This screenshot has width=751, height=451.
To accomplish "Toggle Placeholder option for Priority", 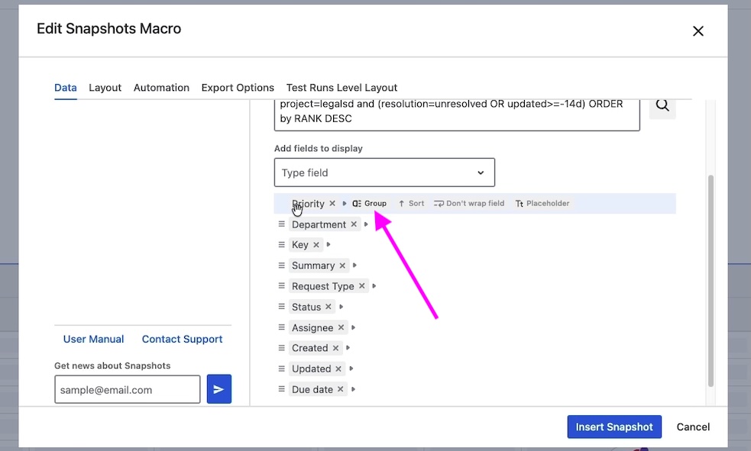I will pyautogui.click(x=542, y=203).
